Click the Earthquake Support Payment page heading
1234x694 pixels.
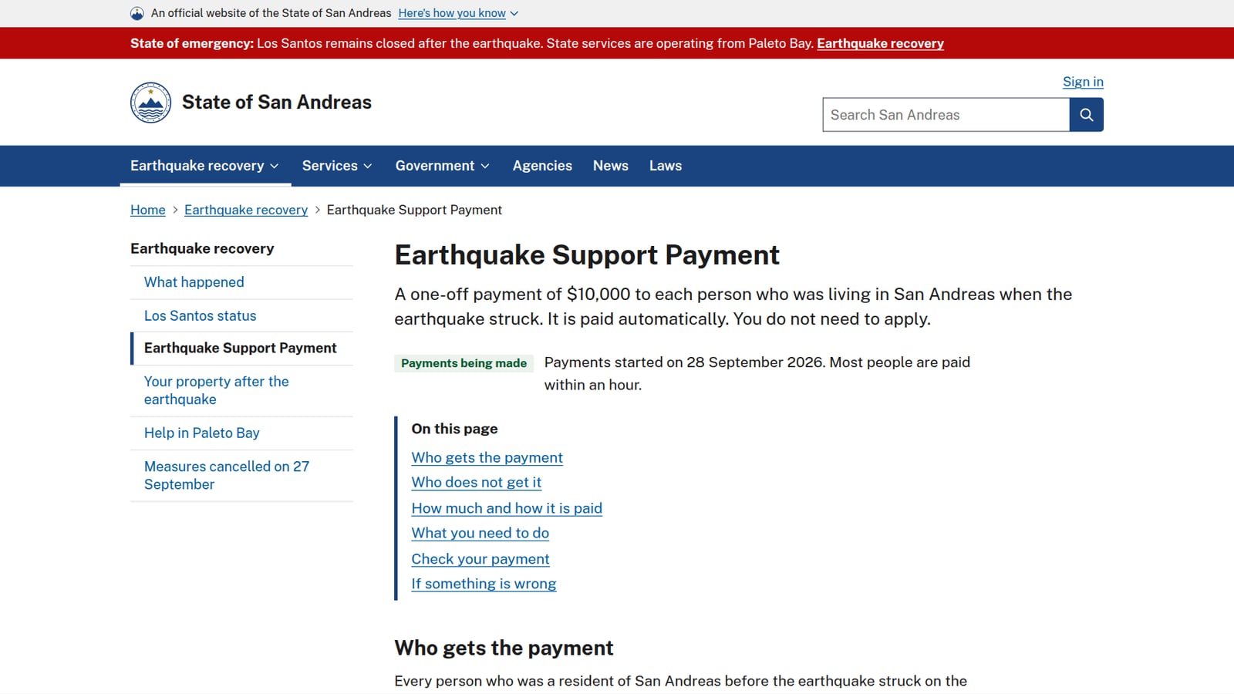tap(587, 254)
